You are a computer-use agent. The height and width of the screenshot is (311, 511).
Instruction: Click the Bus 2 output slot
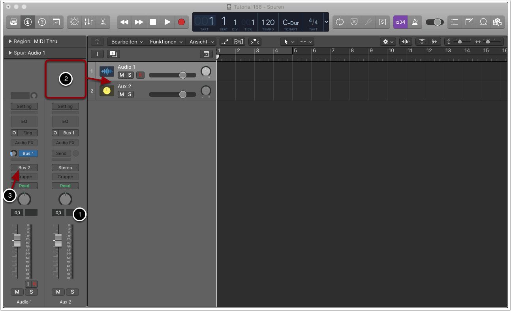24,168
